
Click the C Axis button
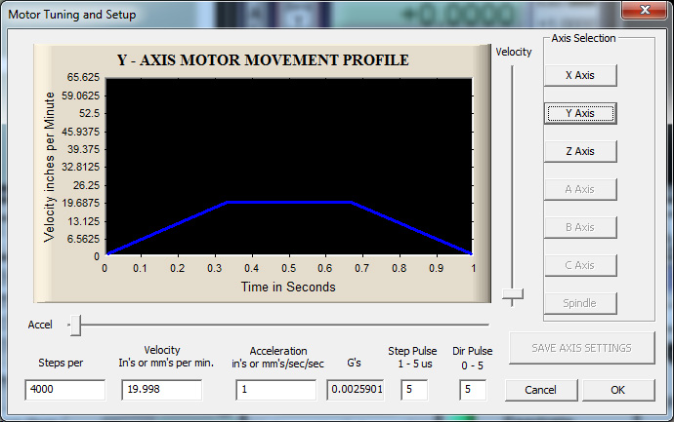579,265
